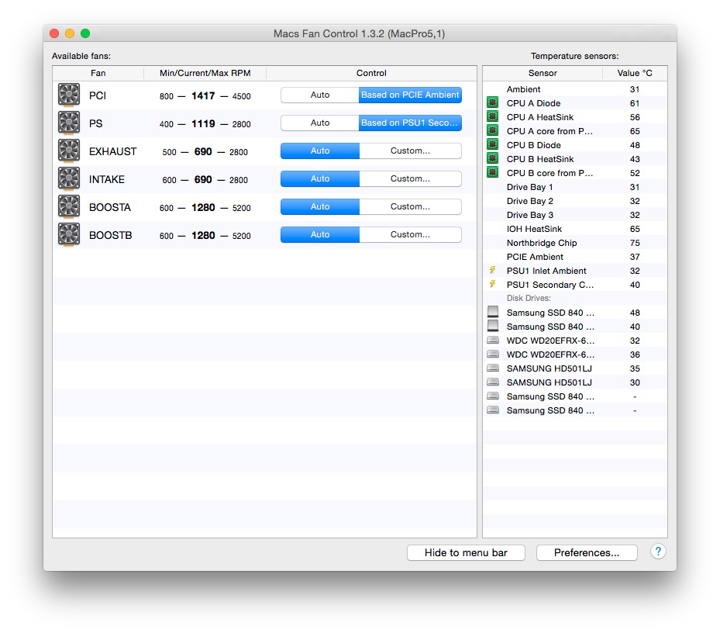Click the PCI fan icon
The width and height of the screenshot is (720, 633).
[x=69, y=95]
